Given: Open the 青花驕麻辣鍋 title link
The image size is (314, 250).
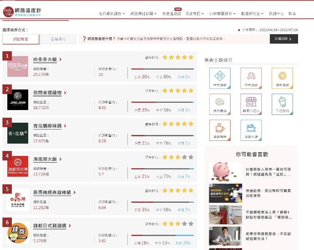Looking at the screenshot, I should pos(47,126).
